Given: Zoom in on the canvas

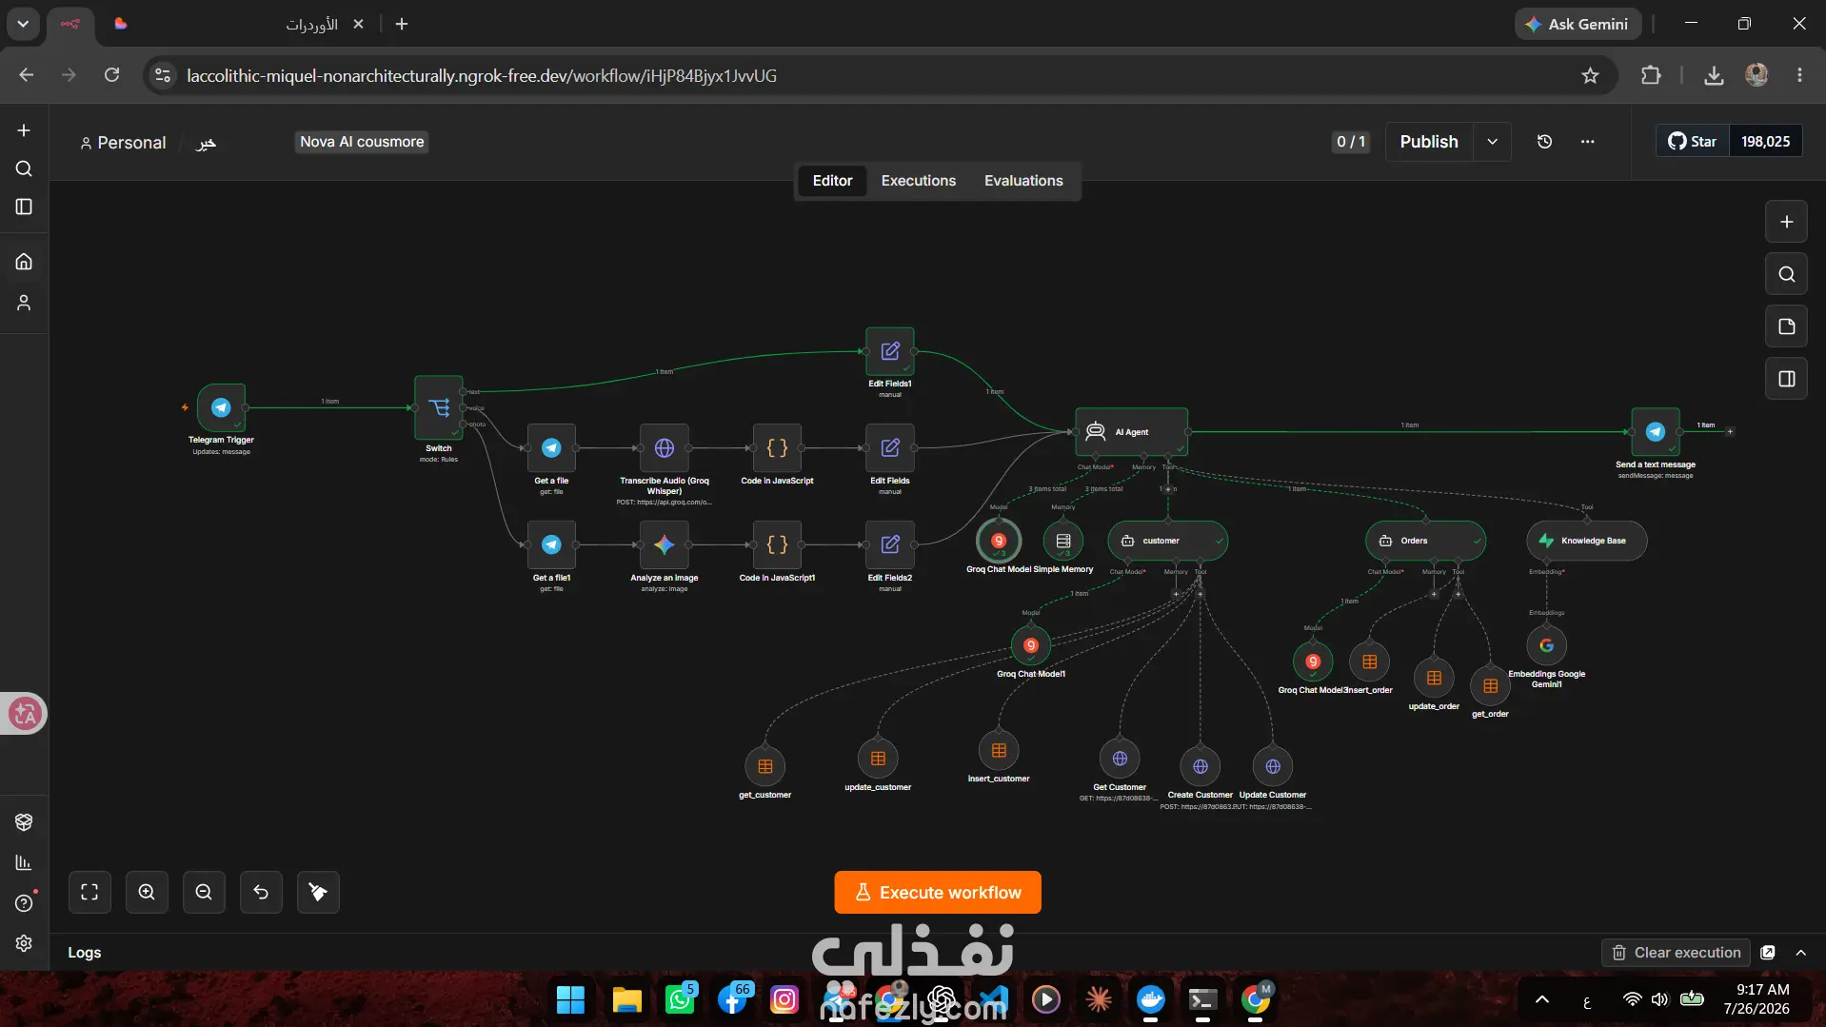Looking at the screenshot, I should (147, 892).
